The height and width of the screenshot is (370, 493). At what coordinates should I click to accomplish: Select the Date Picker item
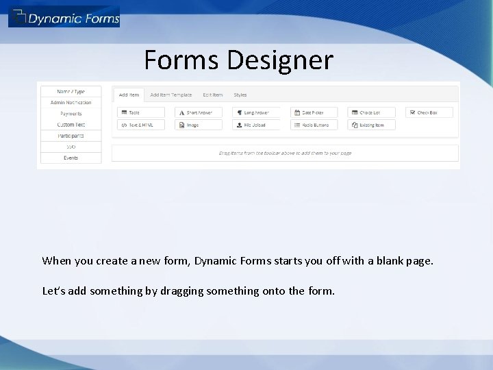point(314,112)
